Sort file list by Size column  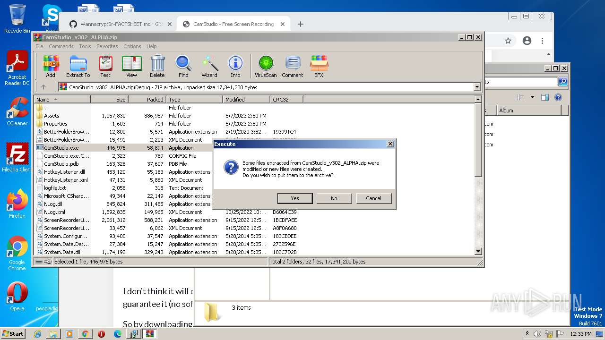(x=109, y=100)
